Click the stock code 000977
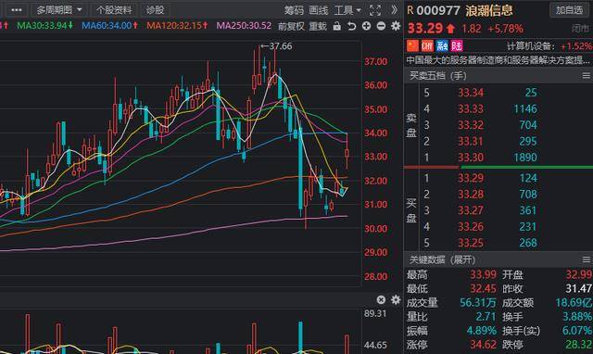593x354 pixels. [438, 10]
